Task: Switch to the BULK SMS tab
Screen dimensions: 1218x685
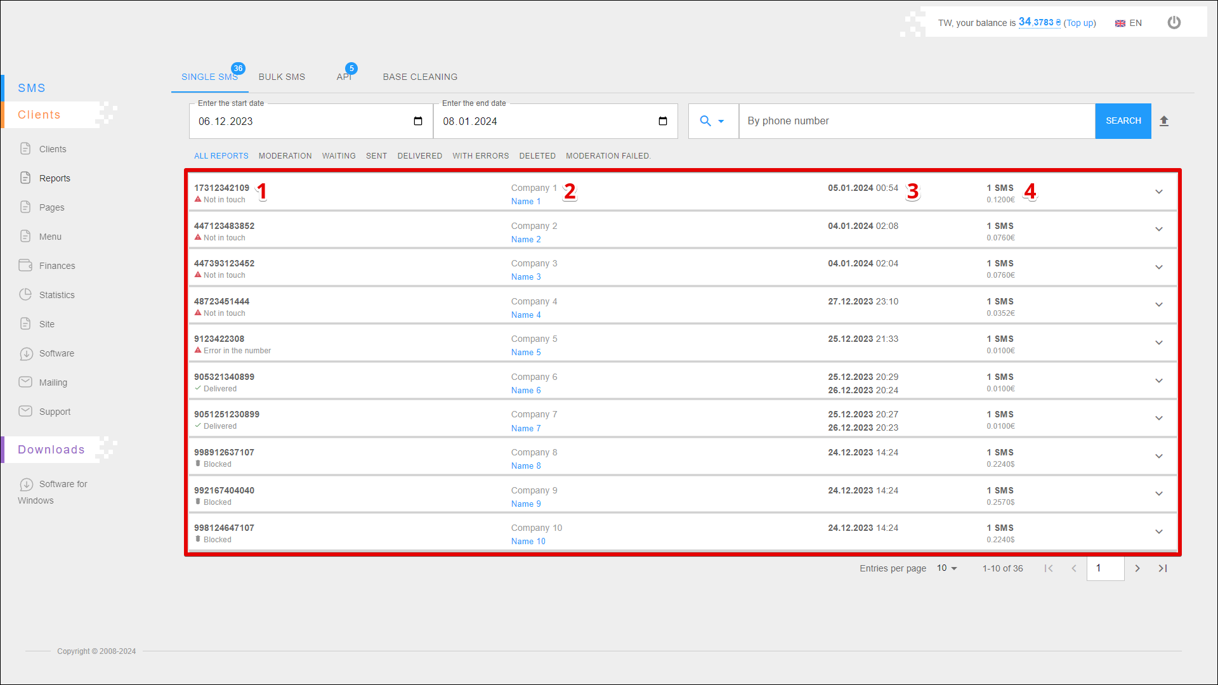Action: (x=282, y=77)
